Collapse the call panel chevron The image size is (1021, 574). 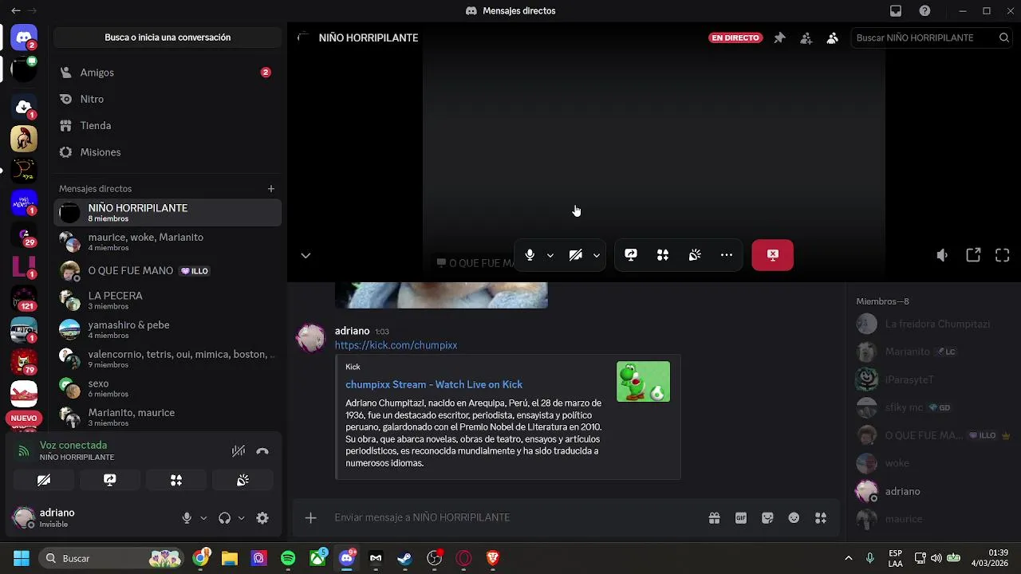click(x=306, y=256)
